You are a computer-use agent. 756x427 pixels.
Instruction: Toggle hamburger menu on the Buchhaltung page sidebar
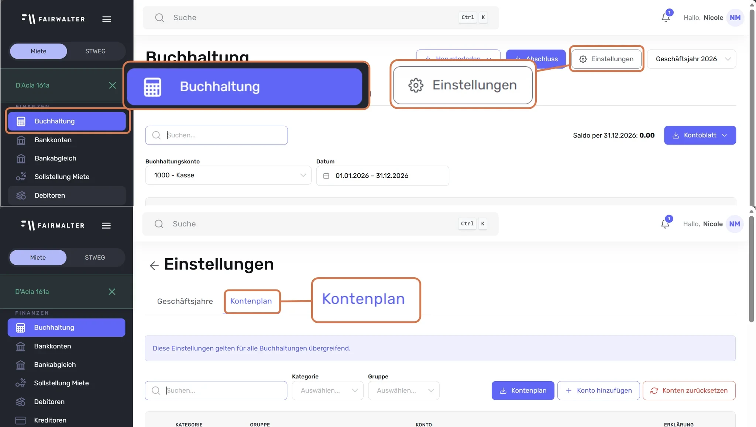pos(107,19)
